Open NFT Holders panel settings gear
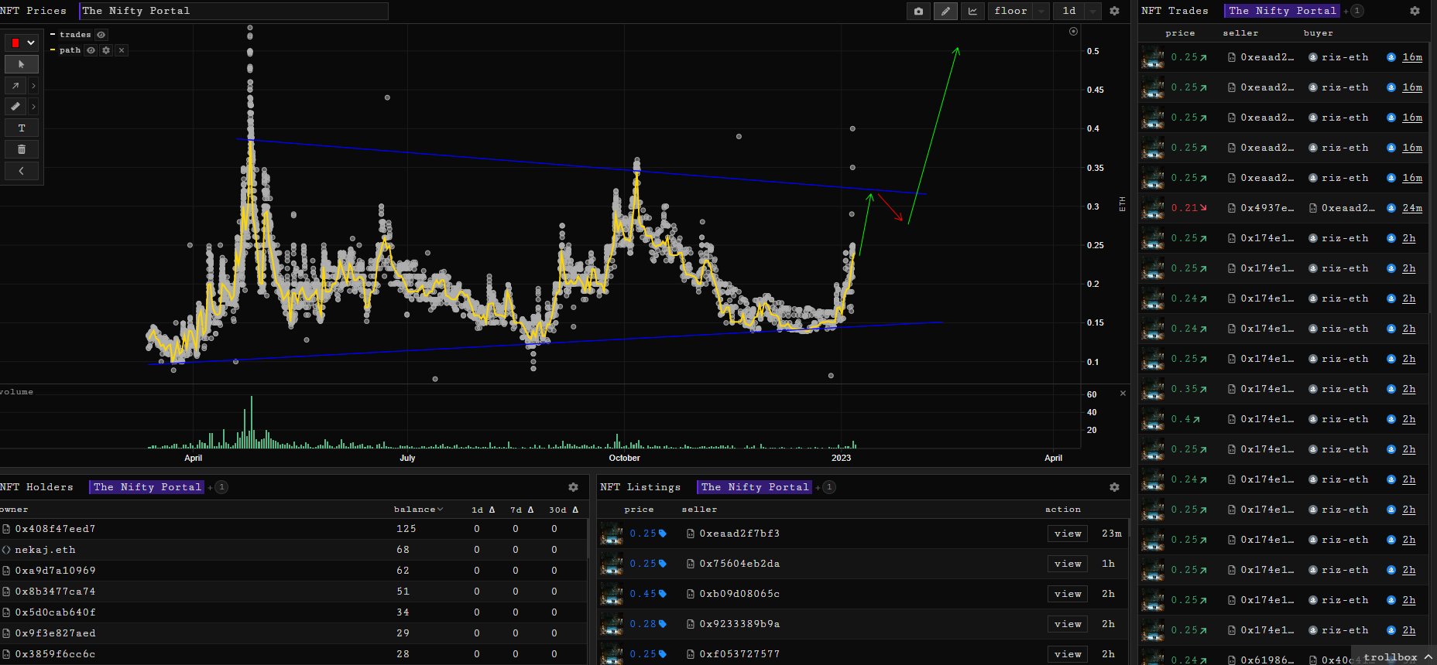The height and width of the screenshot is (665, 1437). click(x=573, y=487)
